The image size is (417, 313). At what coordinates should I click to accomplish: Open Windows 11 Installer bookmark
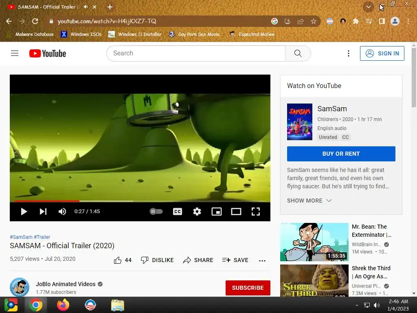pos(135,34)
